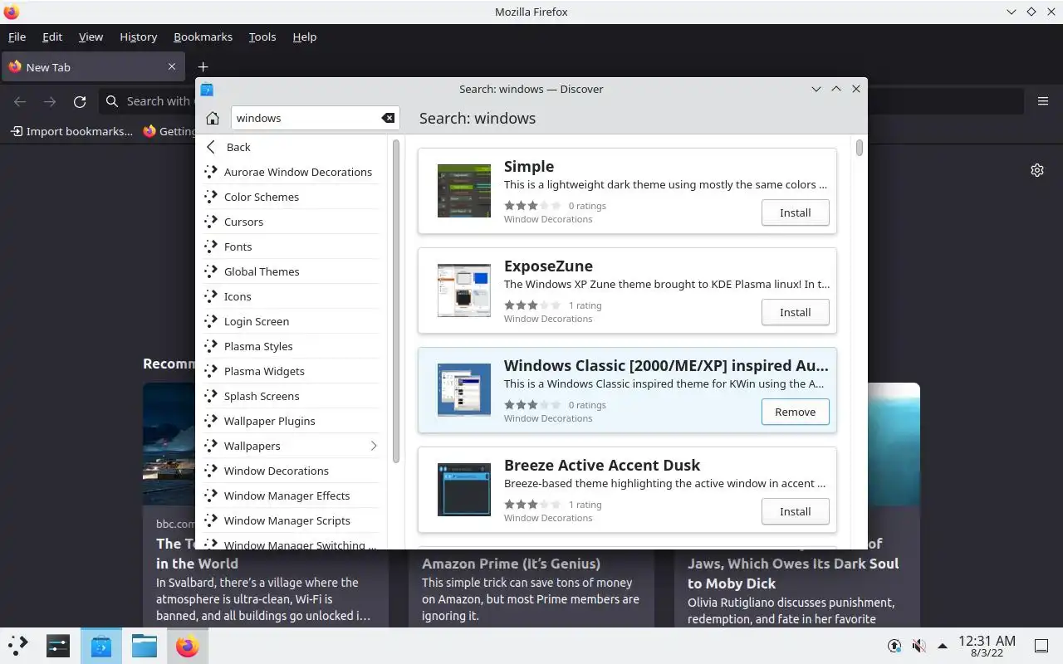Viewport: 1063px width, 664px height.
Task: Click the muted volume tray icon
Action: pos(918,646)
